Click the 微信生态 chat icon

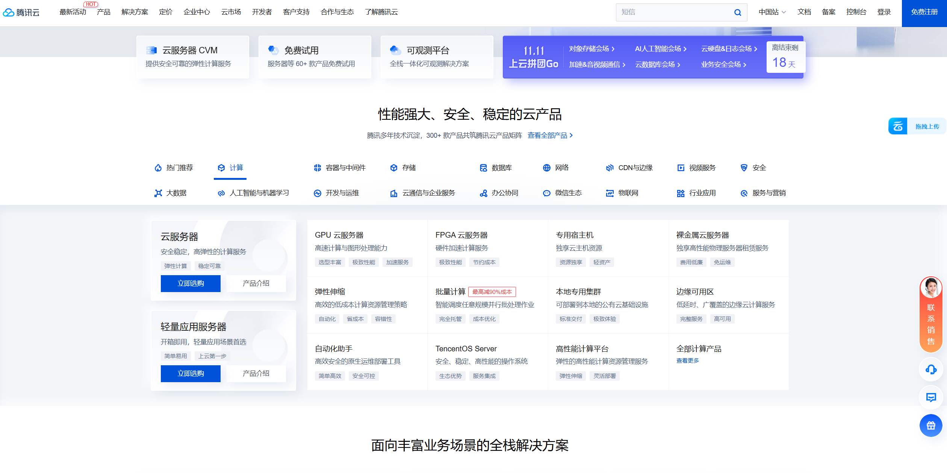pos(547,193)
